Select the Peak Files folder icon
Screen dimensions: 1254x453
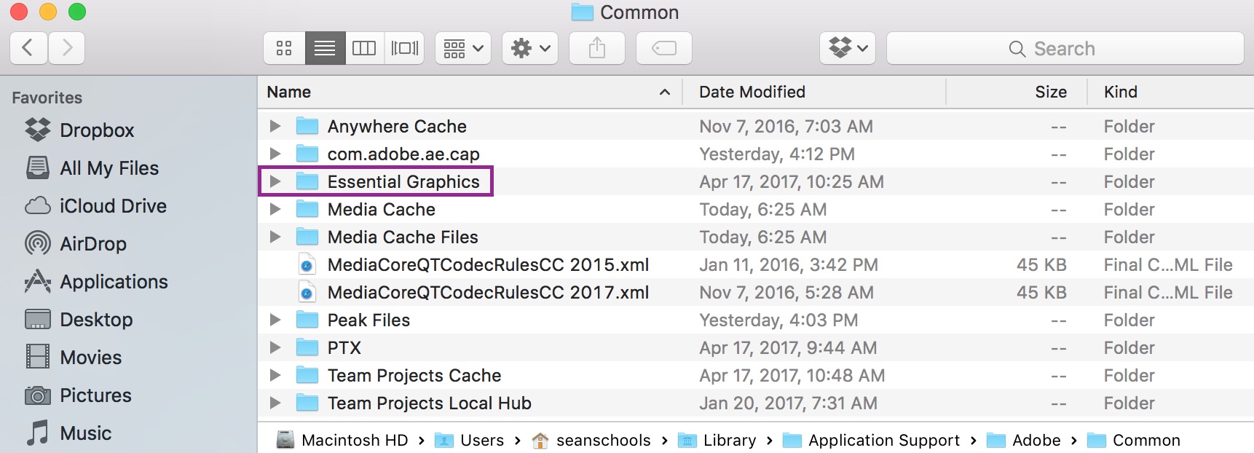pos(307,320)
